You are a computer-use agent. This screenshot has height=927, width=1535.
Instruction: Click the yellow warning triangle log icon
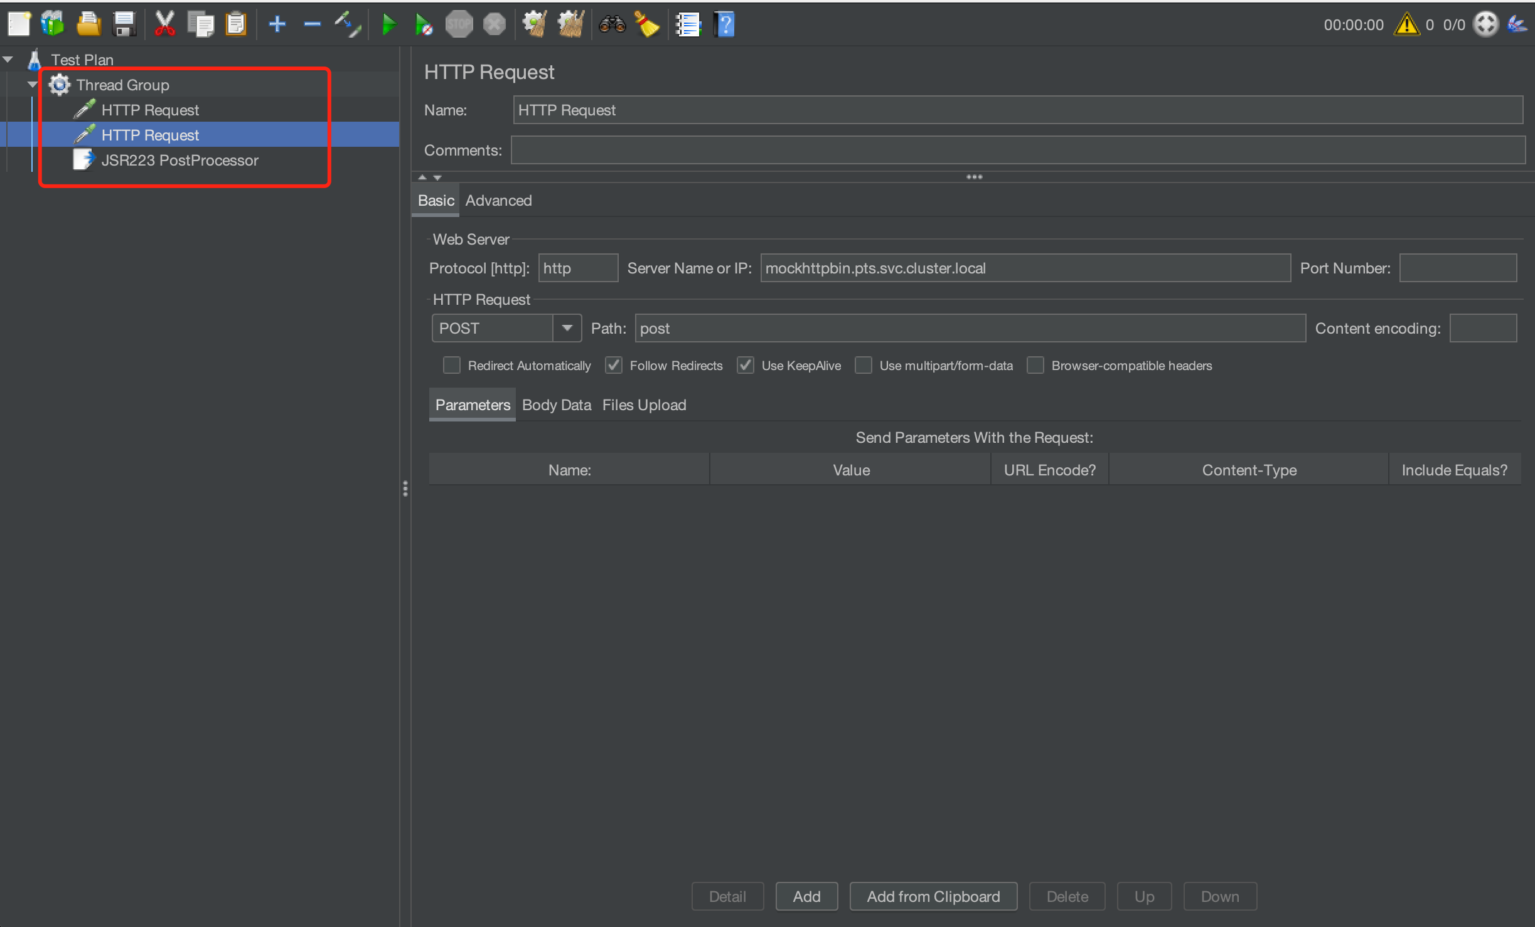(x=1406, y=25)
